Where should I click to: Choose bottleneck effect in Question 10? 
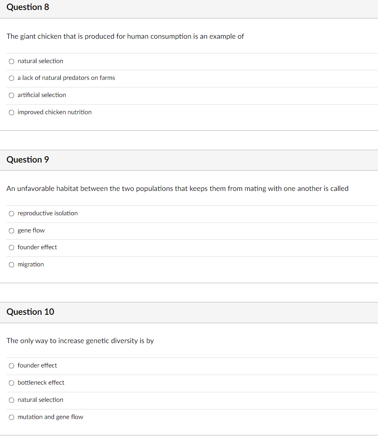click(11, 383)
